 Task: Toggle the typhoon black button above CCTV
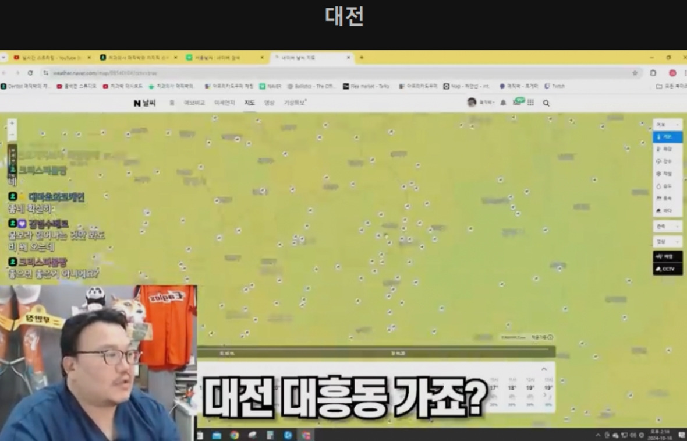pyautogui.click(x=667, y=256)
